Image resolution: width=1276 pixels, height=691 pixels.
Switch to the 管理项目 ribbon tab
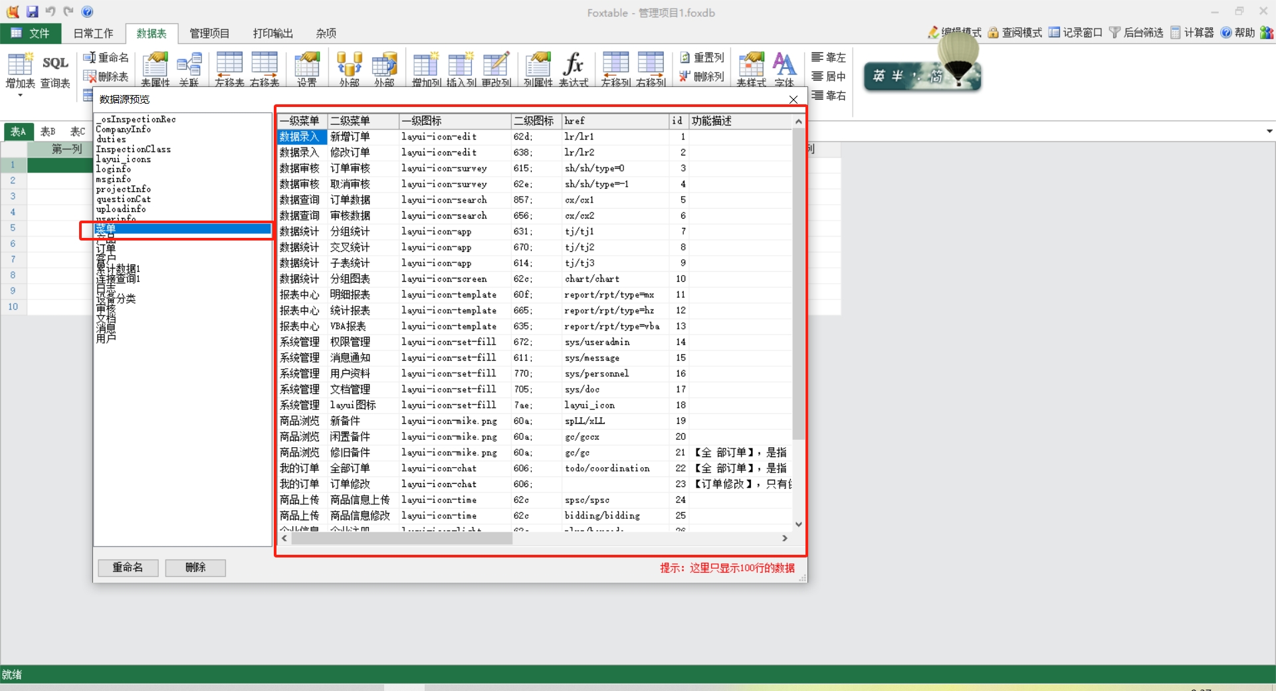coord(209,33)
